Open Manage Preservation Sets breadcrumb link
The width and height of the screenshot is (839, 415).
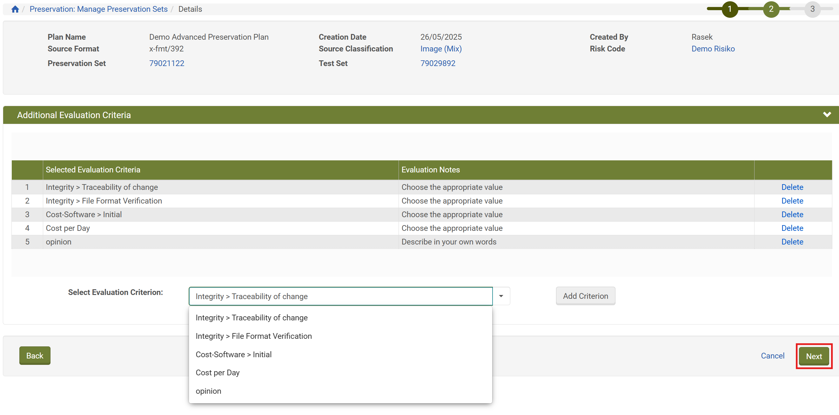98,9
